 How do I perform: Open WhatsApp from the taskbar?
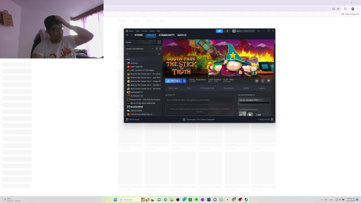click(221, 200)
